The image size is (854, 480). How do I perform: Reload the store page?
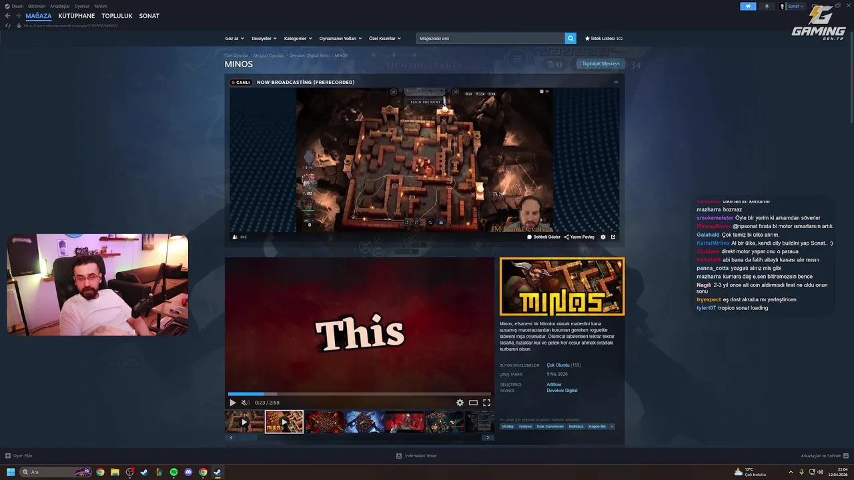pos(8,25)
